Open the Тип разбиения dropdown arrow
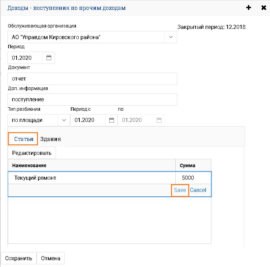This screenshot has height=267, width=270. click(64, 120)
